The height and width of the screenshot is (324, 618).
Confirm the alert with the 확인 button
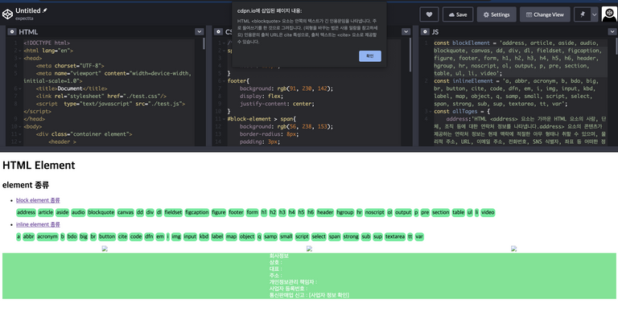pos(369,56)
